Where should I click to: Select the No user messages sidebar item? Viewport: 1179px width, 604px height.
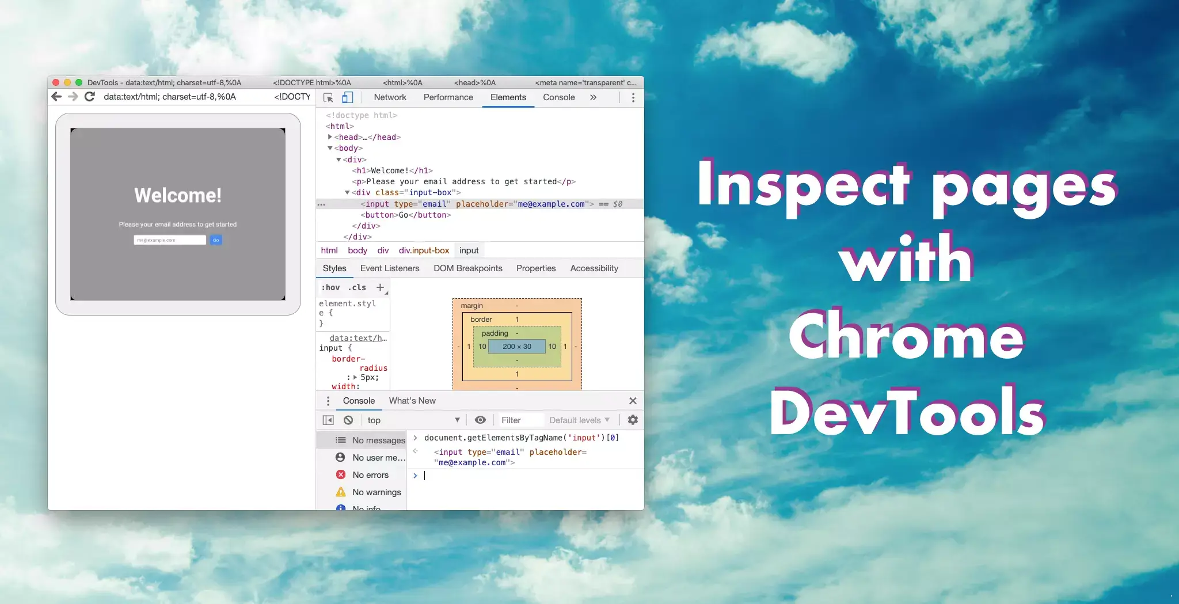pos(362,458)
